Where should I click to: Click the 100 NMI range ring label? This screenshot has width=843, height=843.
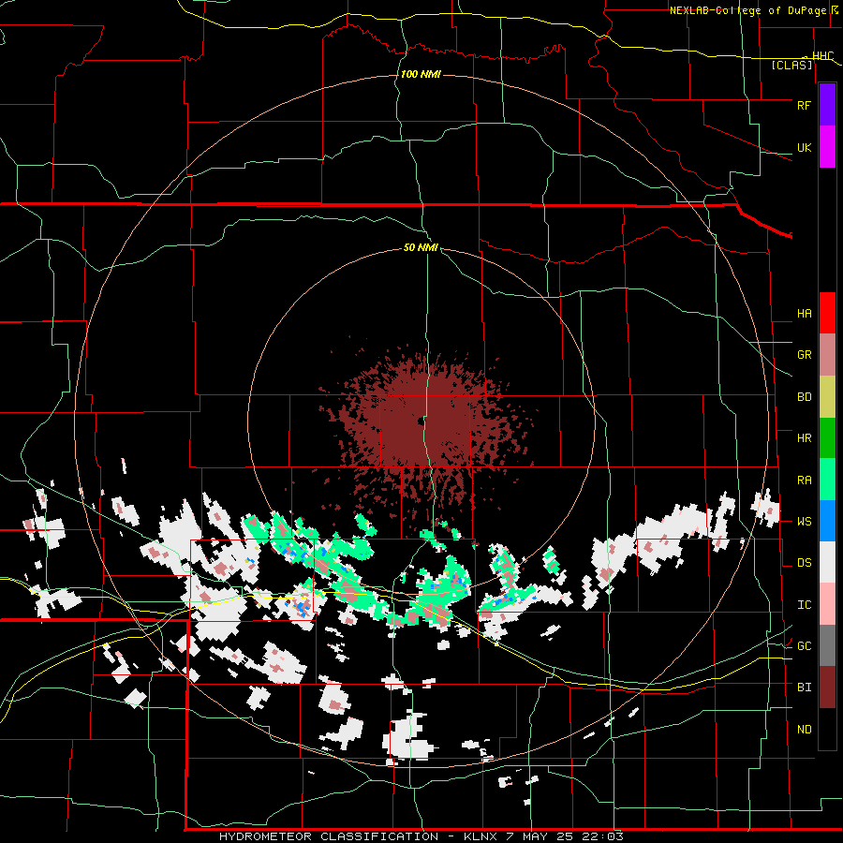(x=421, y=74)
